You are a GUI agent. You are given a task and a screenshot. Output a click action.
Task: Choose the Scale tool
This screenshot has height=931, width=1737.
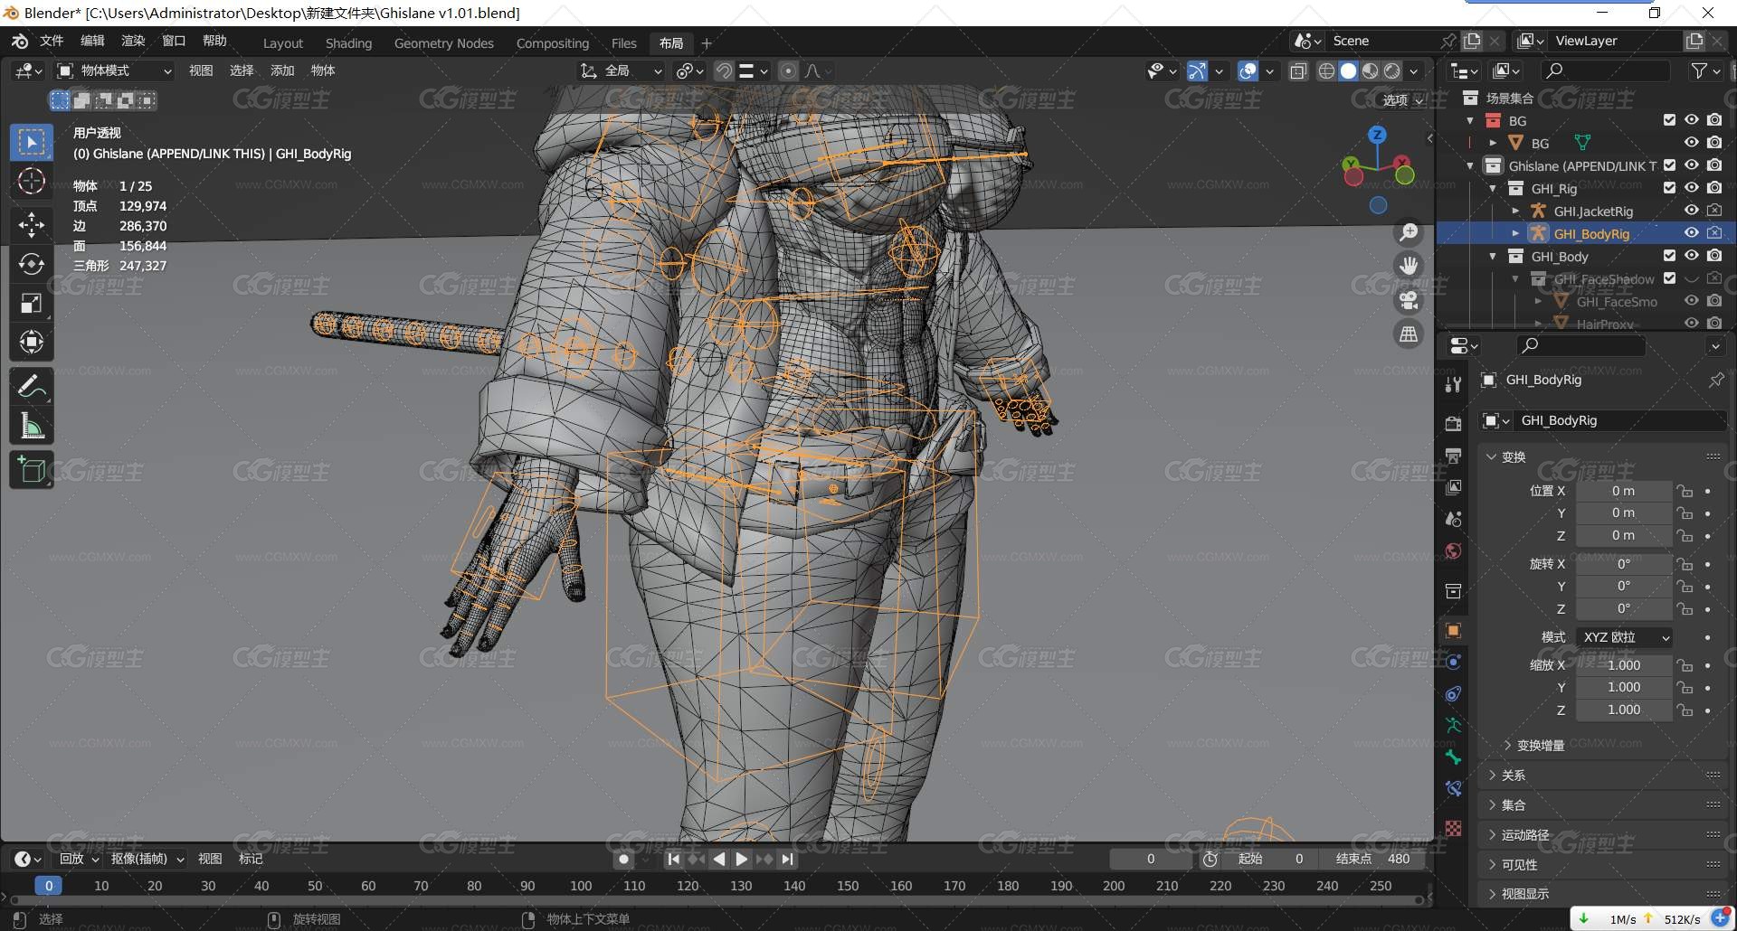tap(32, 303)
